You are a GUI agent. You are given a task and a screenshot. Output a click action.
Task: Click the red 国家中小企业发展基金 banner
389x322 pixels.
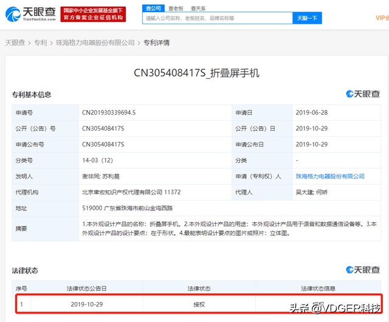pyautogui.click(x=93, y=14)
